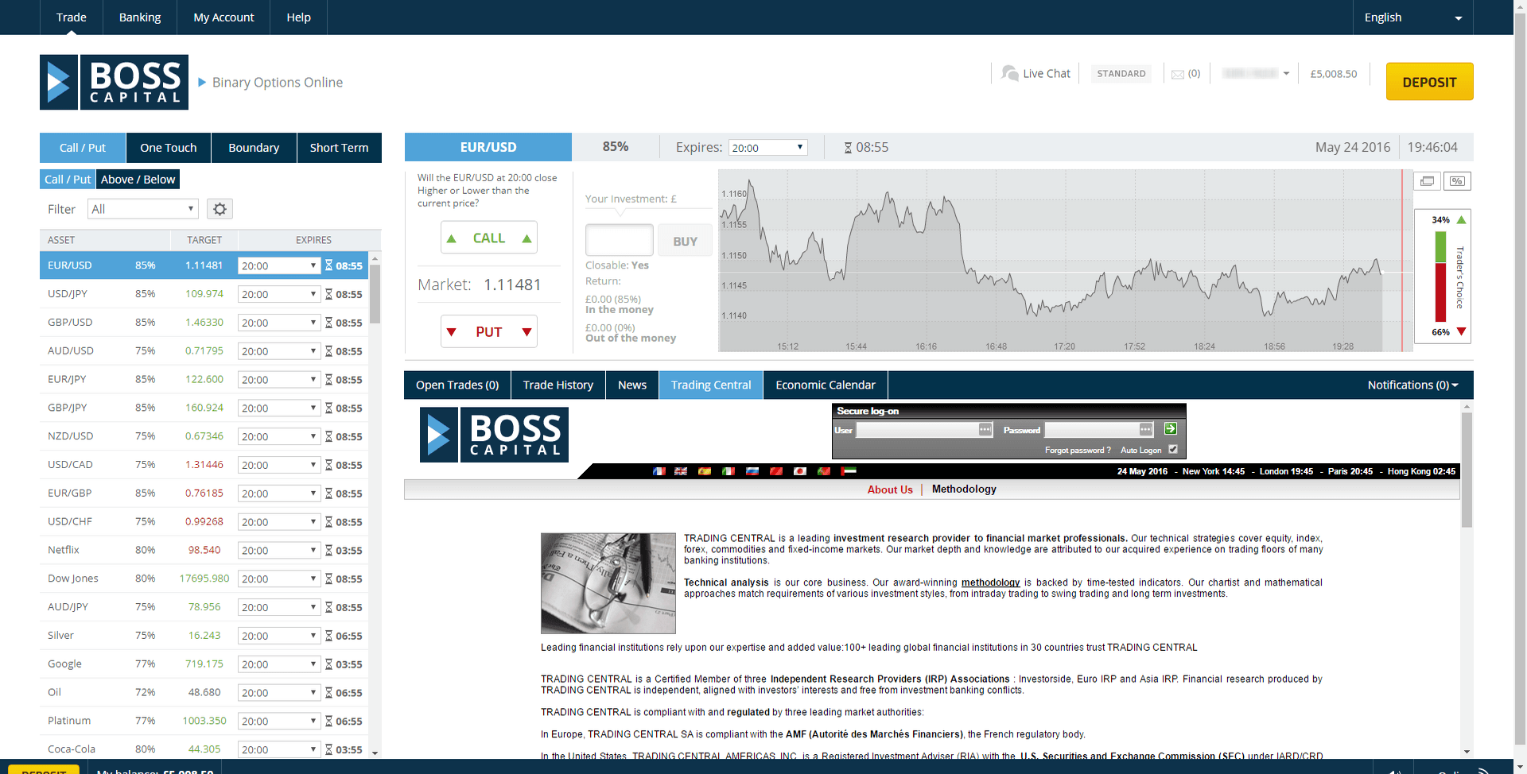1527x774 pixels.
Task: Switch to the Boundary tab
Action: point(254,148)
